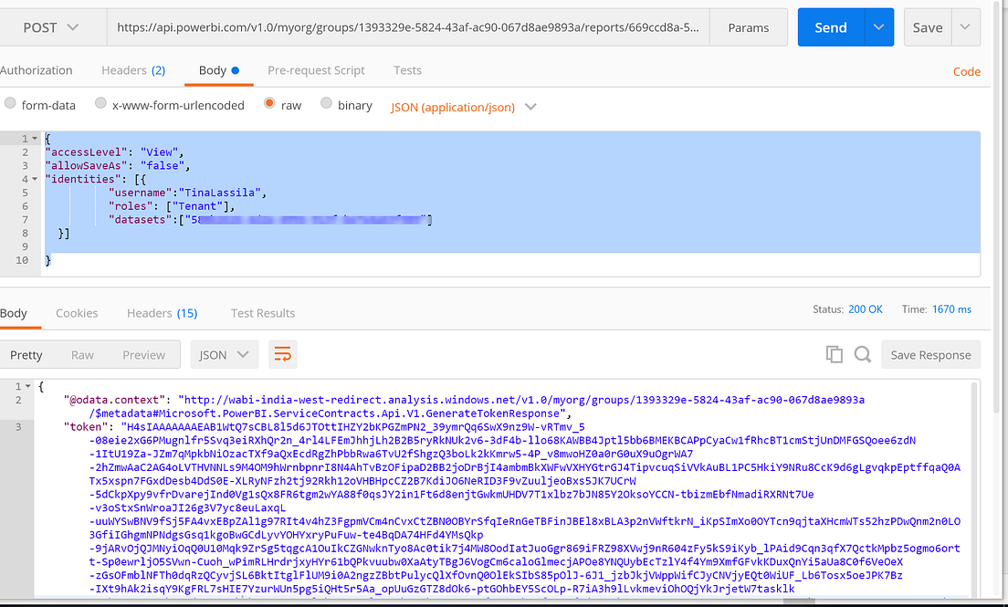Select the binary body type radio
1008x607 pixels.
pyautogui.click(x=326, y=104)
